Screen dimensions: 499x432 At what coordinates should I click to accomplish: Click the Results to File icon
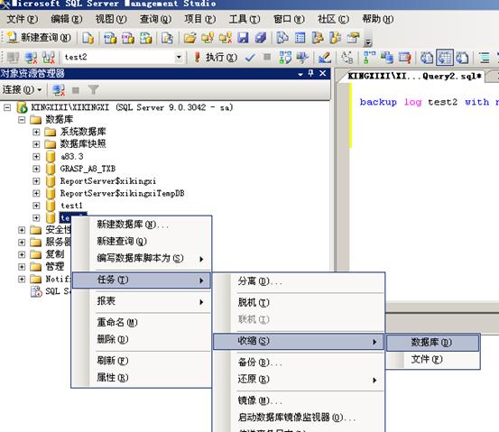pyautogui.click(x=462, y=58)
